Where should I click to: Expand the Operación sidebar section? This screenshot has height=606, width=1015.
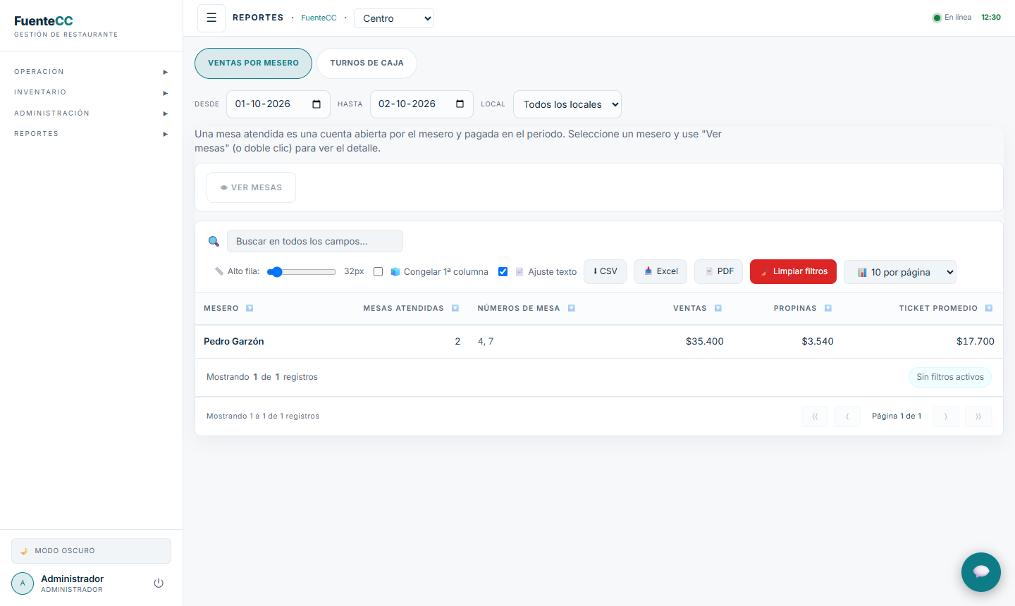91,72
